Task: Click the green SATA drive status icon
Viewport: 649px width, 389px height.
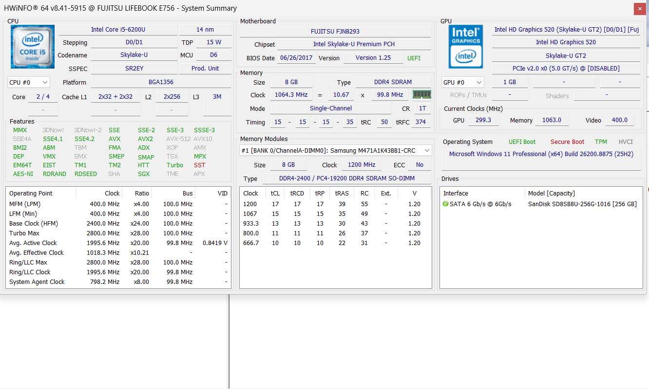Action: 445,204
